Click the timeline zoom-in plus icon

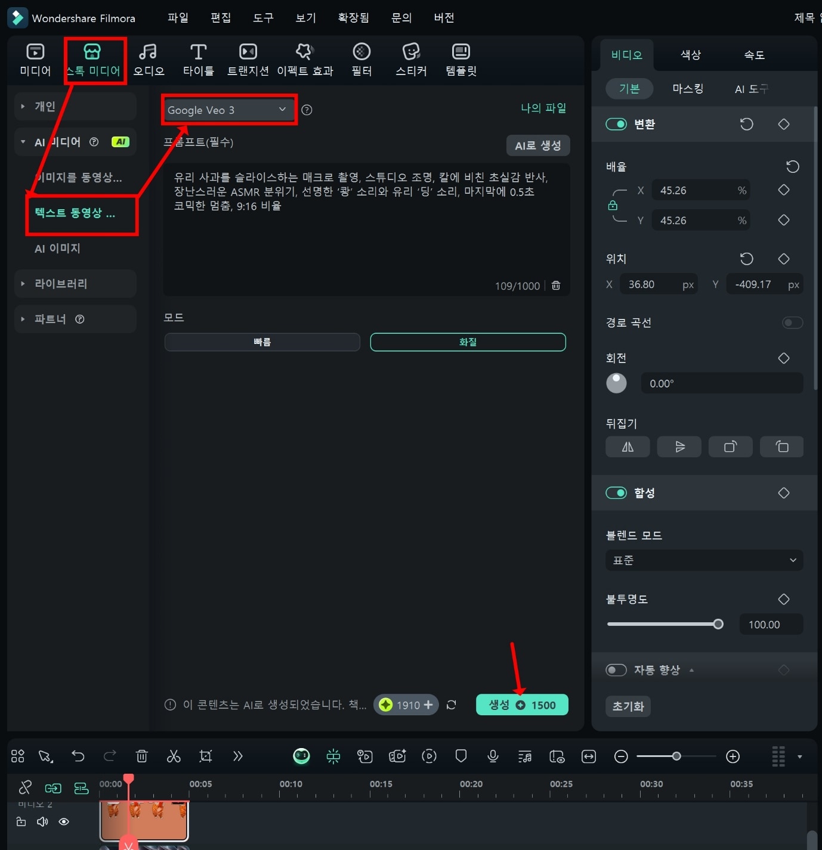733,756
